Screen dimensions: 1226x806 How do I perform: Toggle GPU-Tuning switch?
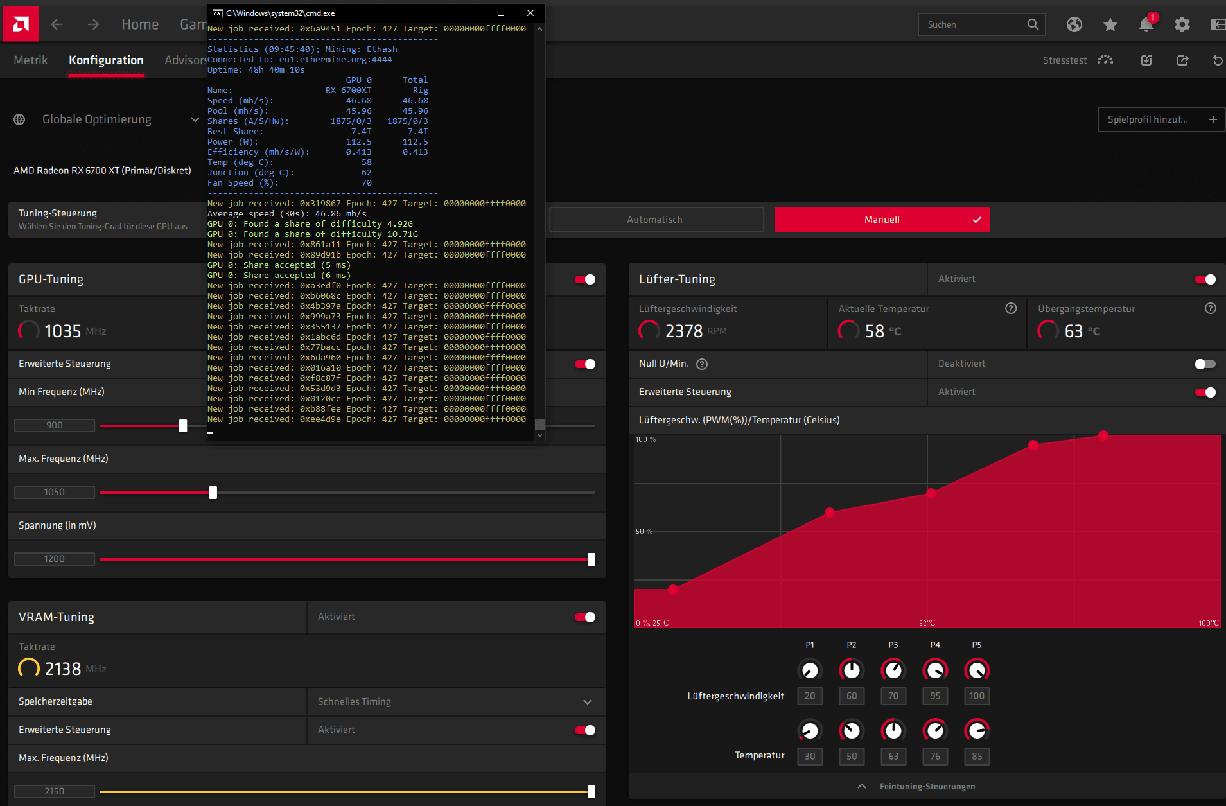(585, 279)
